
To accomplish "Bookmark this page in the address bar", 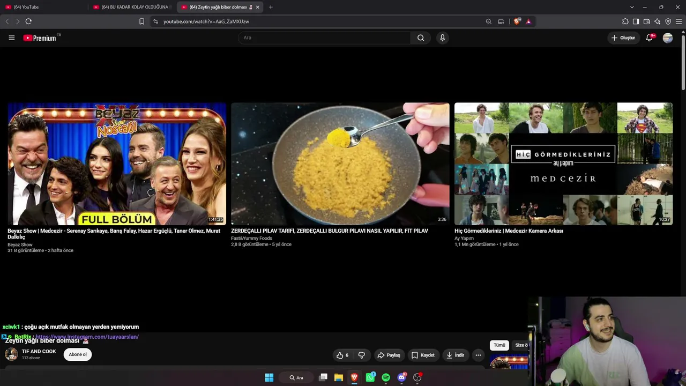I will tap(141, 21).
